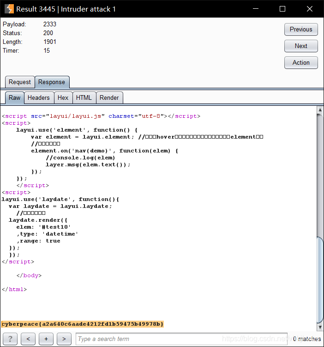Image resolution: width=324 pixels, height=347 pixels.
Task: Click the highlighted cyberpeace flag text
Action: tap(83, 324)
